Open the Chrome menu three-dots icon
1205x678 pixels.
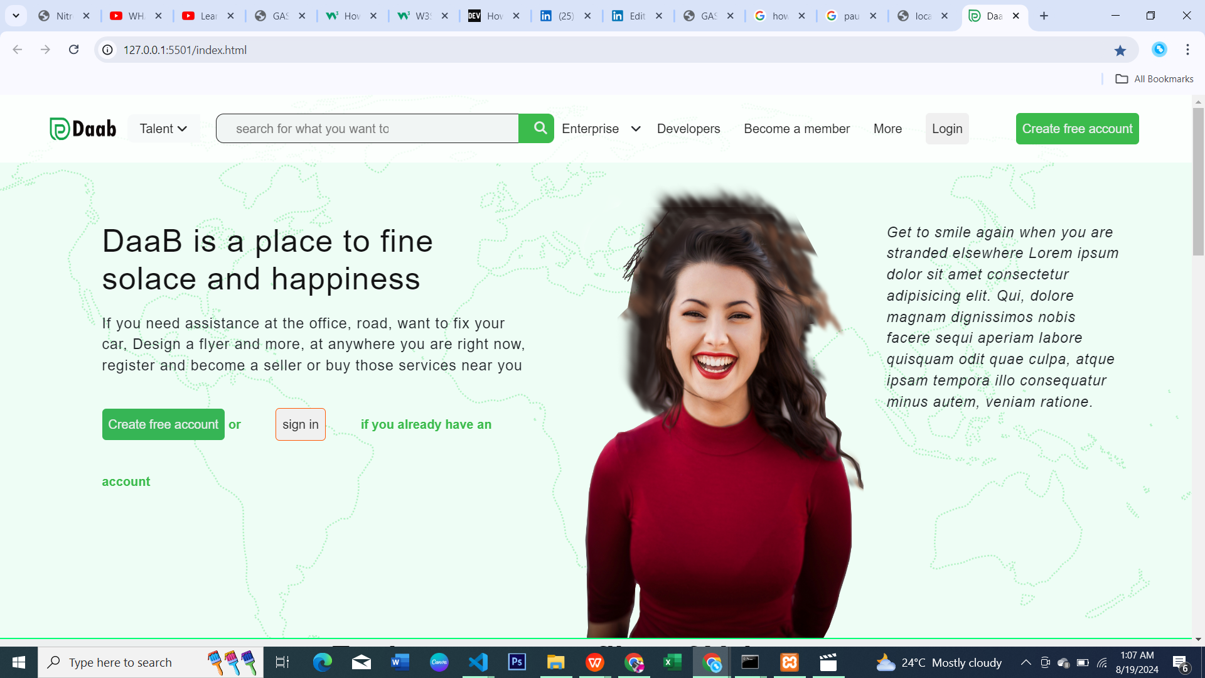[1187, 50]
